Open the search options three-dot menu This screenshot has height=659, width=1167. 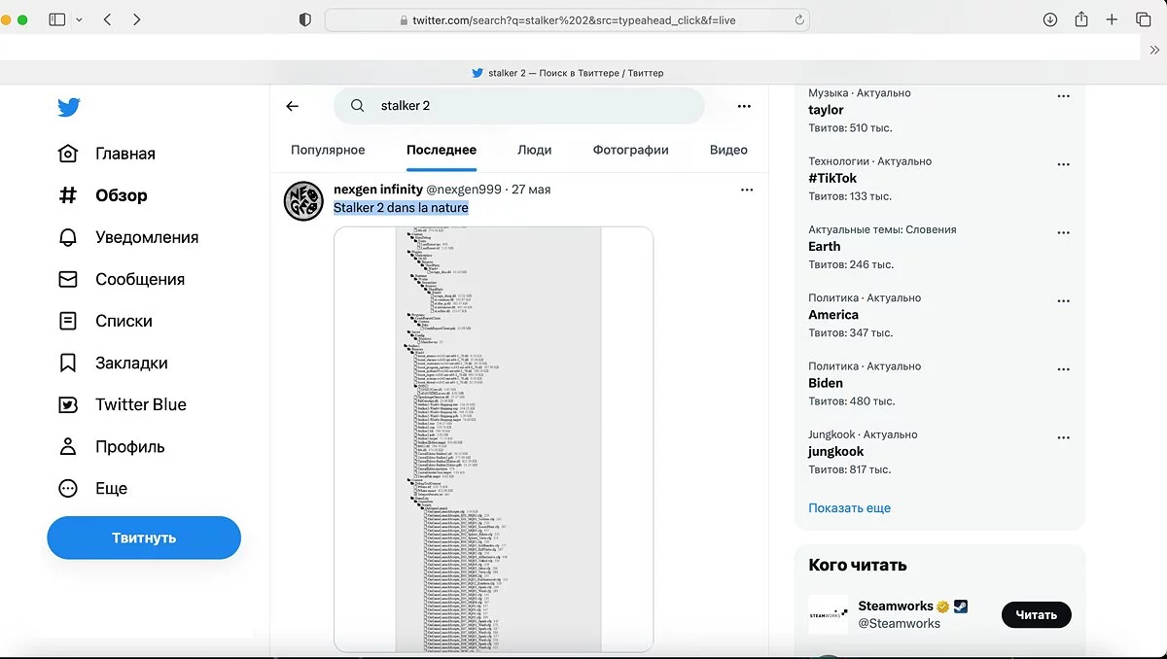(744, 106)
